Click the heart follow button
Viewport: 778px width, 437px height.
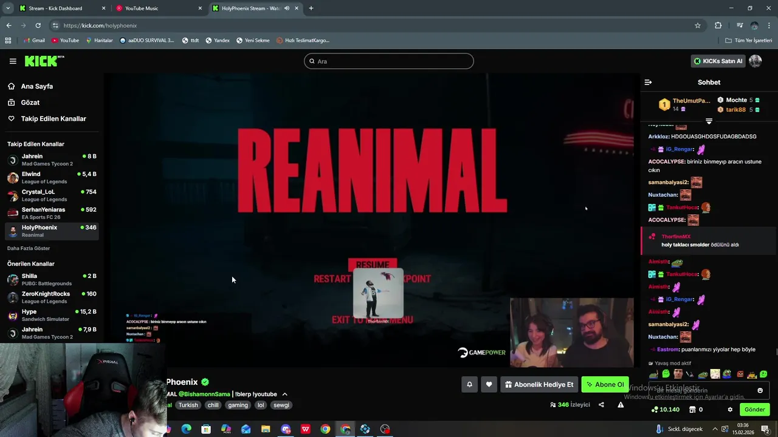coord(489,384)
